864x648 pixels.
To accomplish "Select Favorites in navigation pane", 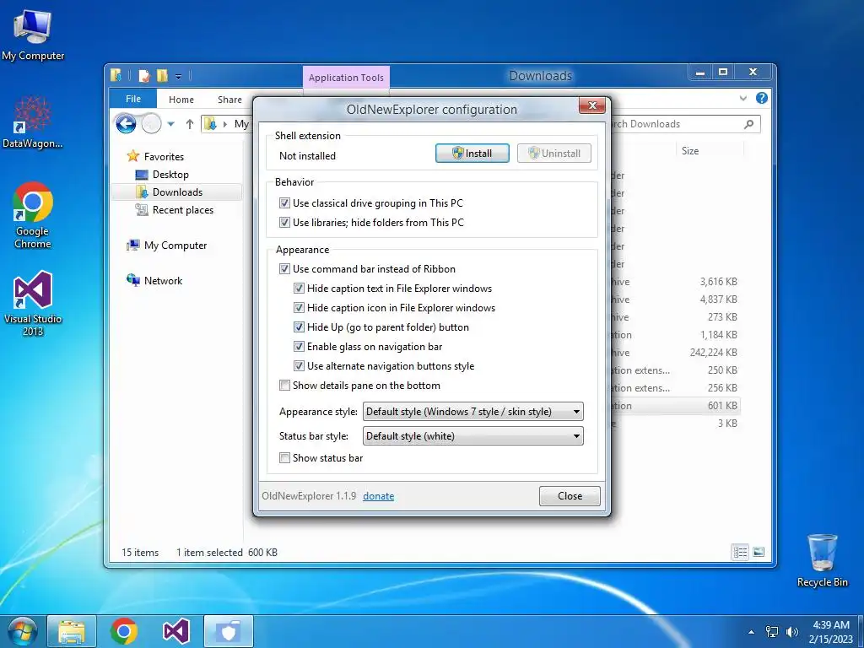I will click(164, 156).
